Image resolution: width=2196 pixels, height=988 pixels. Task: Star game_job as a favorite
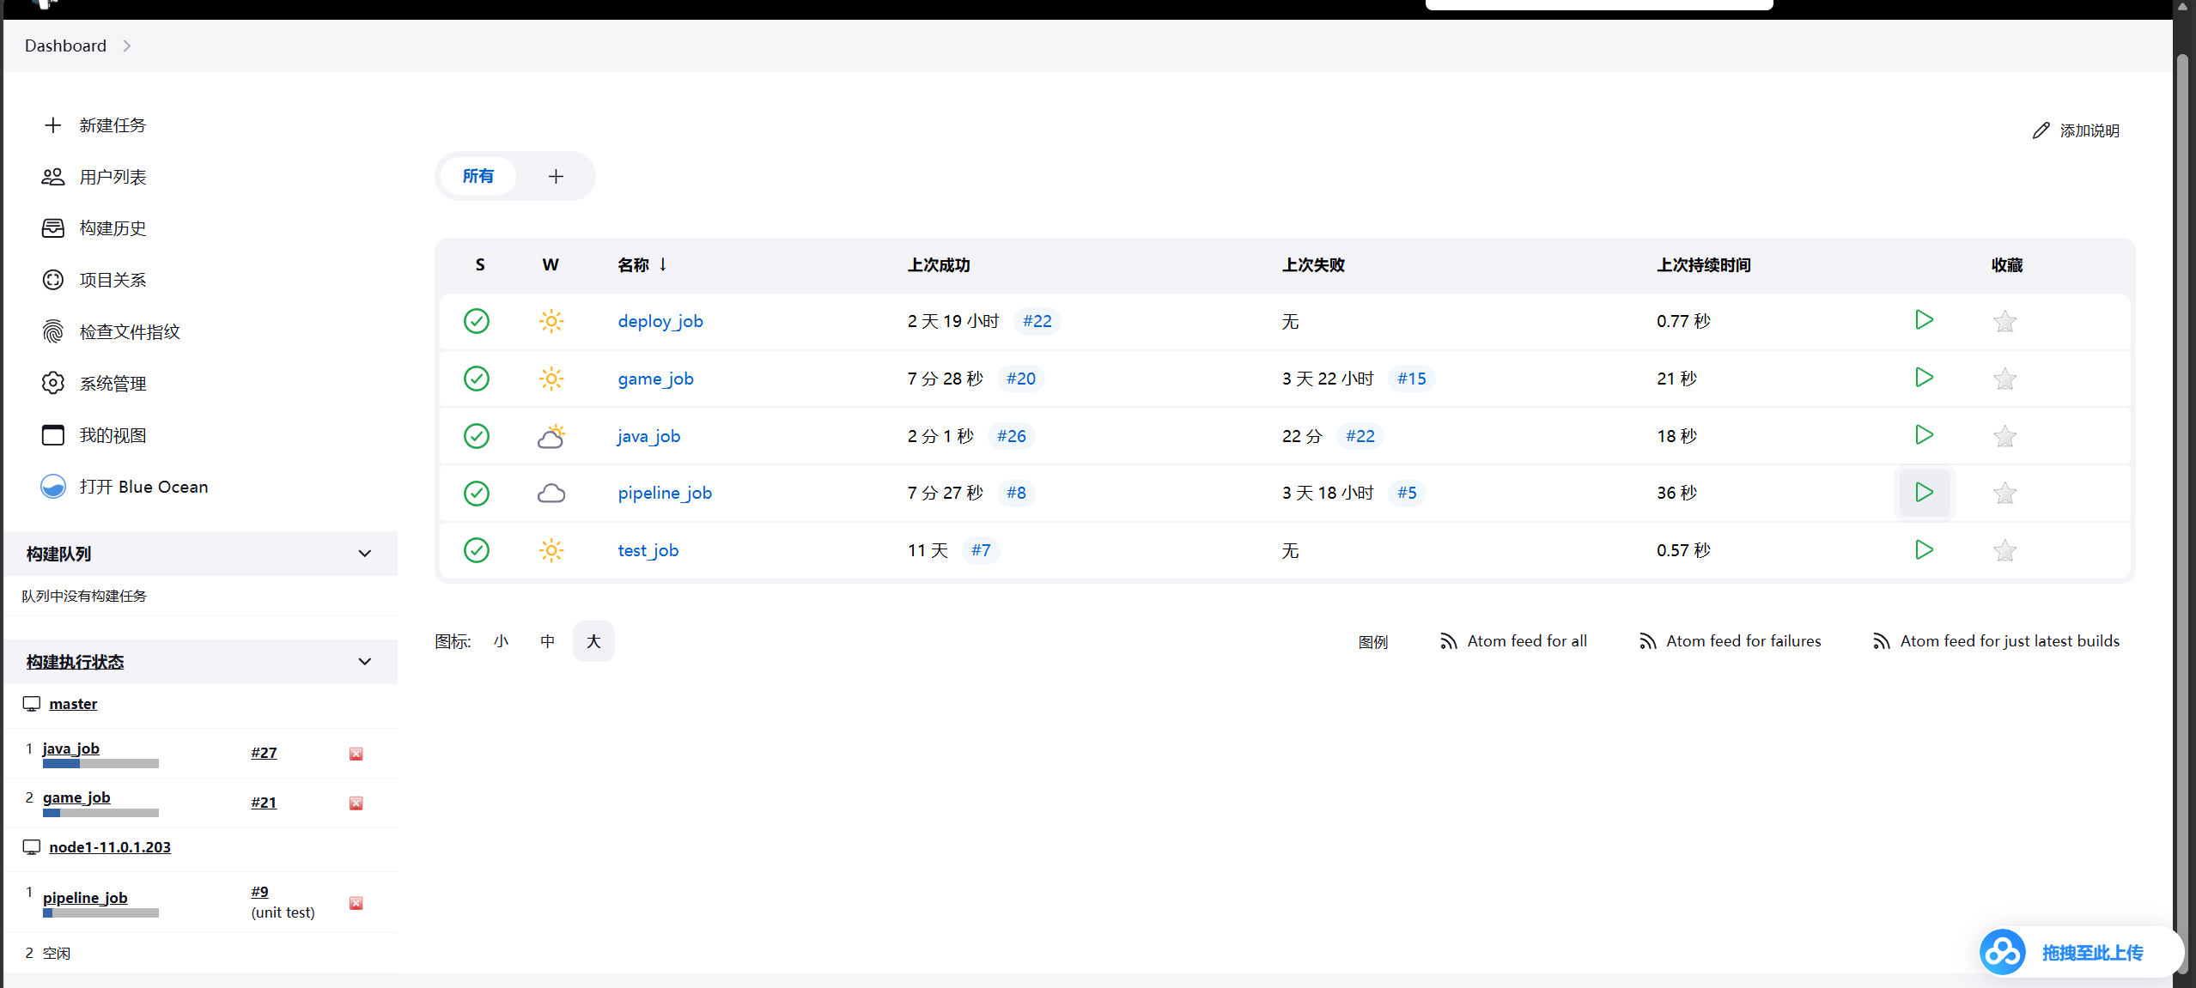click(2004, 379)
